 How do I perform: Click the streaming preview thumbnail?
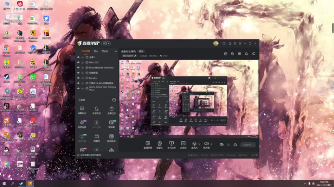(189, 99)
